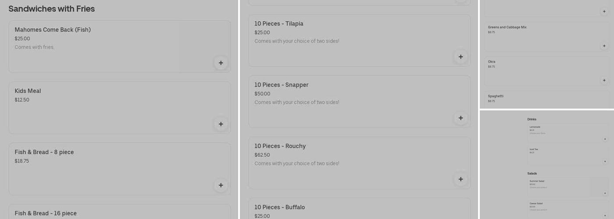Add 10 Pieces Rouchy to the cart

click(x=460, y=179)
